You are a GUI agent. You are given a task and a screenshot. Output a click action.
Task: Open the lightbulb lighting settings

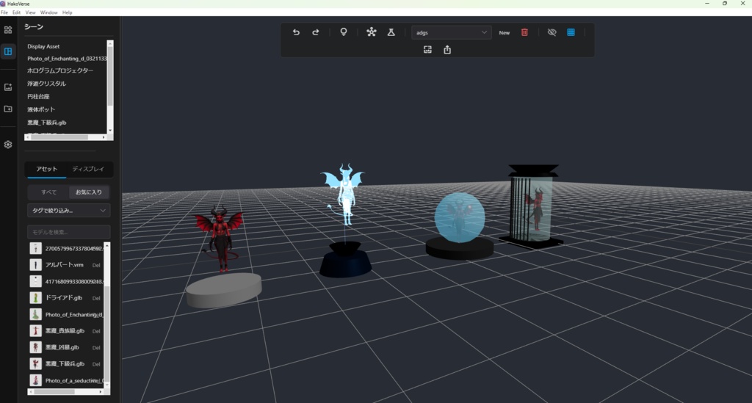[344, 32]
